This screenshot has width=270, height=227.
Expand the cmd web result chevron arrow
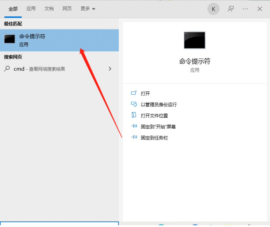pos(110,69)
